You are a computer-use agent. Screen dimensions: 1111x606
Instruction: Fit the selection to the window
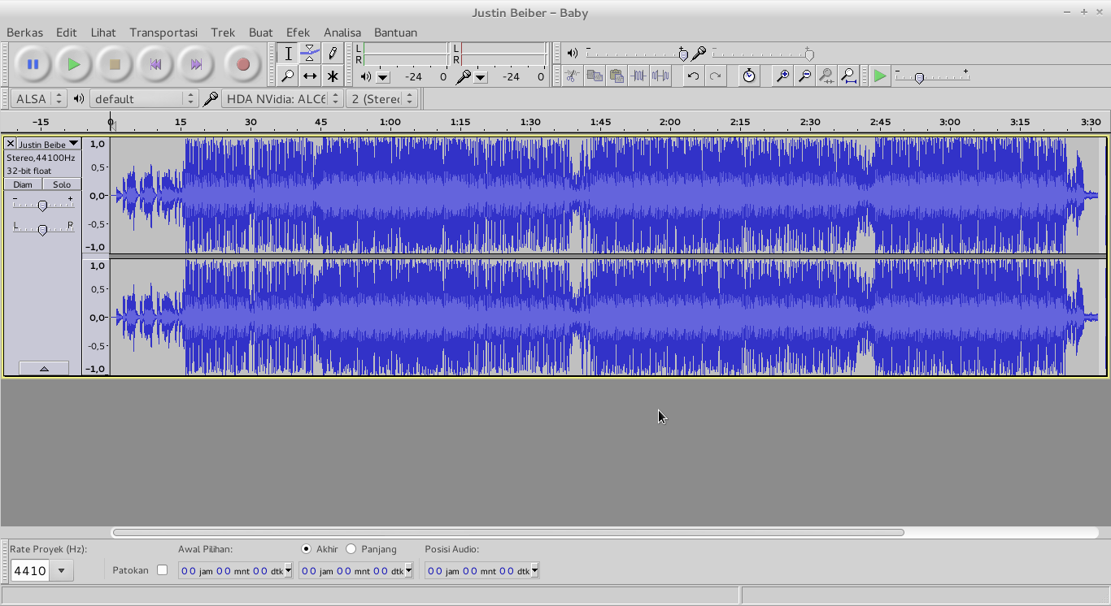point(826,76)
